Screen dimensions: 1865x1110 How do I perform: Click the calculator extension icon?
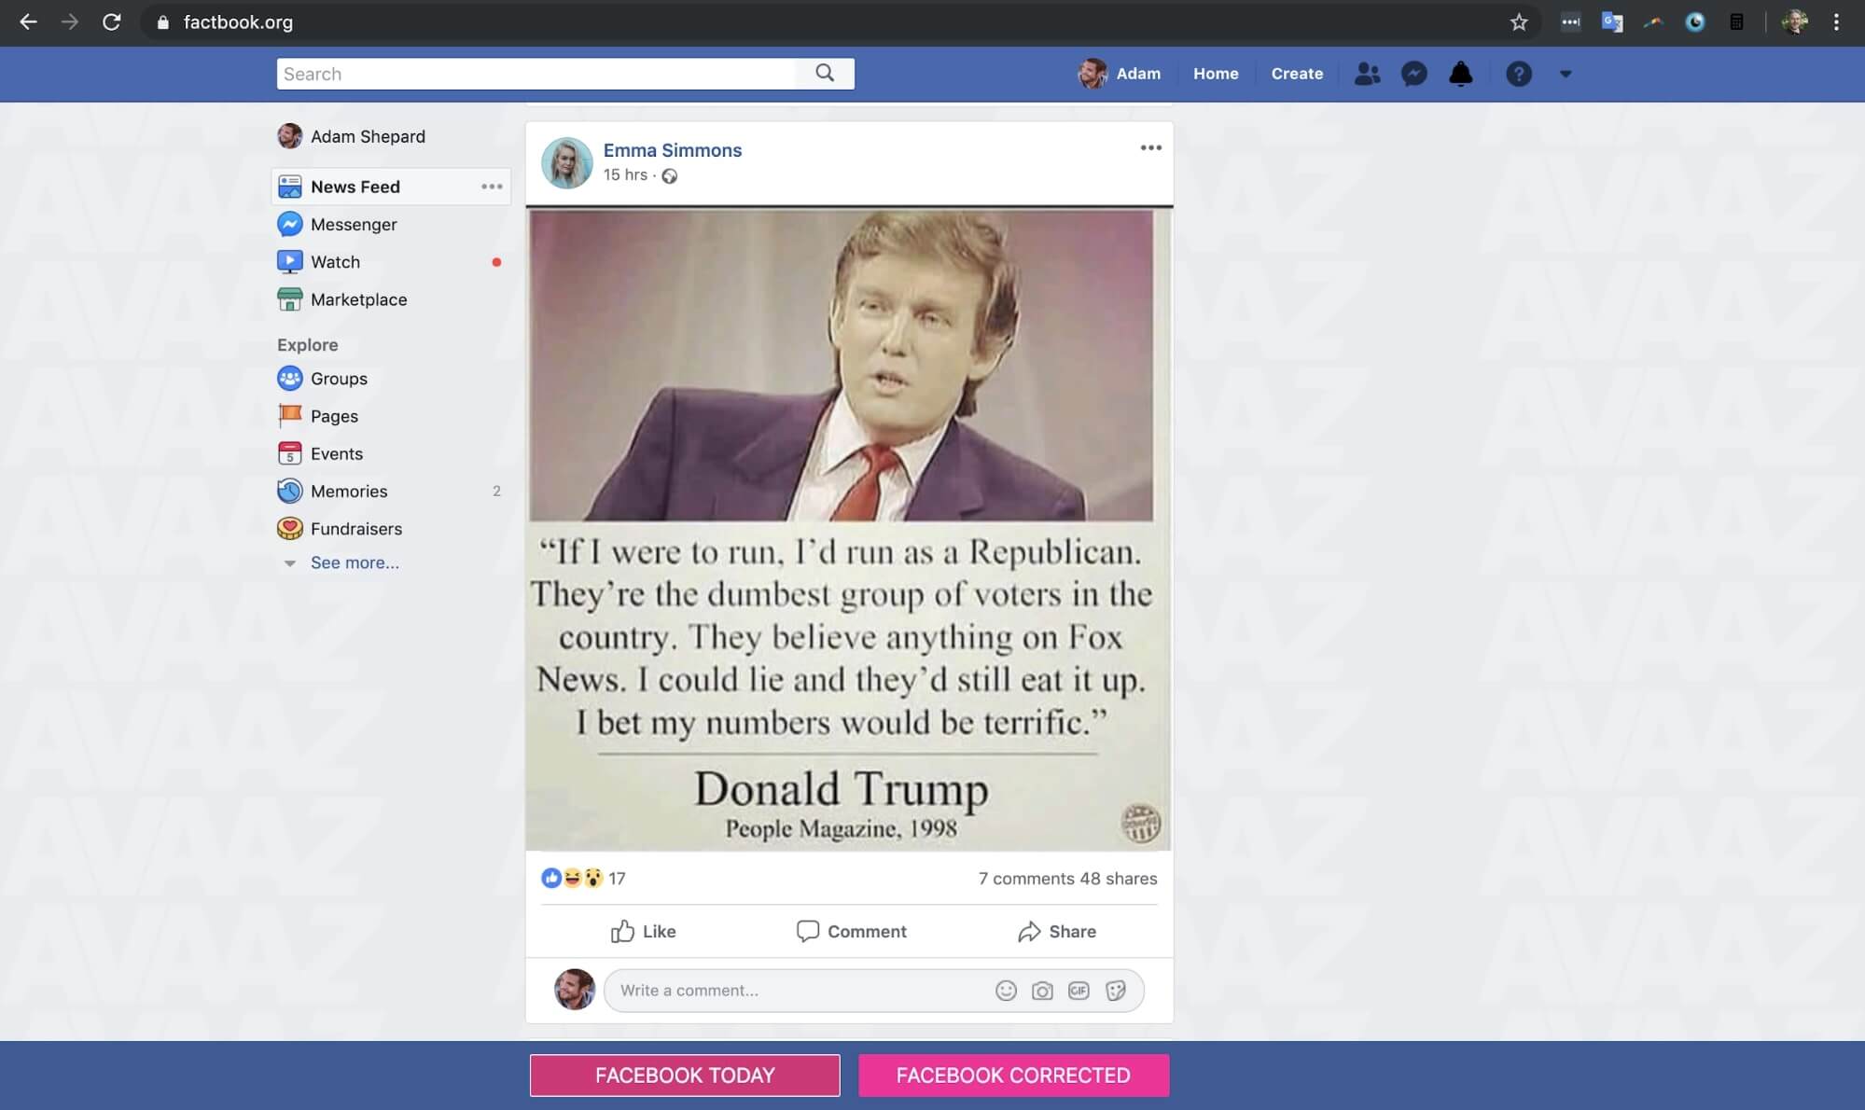coord(1736,21)
